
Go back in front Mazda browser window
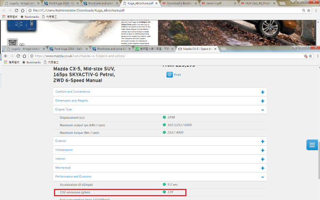[x=6, y=56]
